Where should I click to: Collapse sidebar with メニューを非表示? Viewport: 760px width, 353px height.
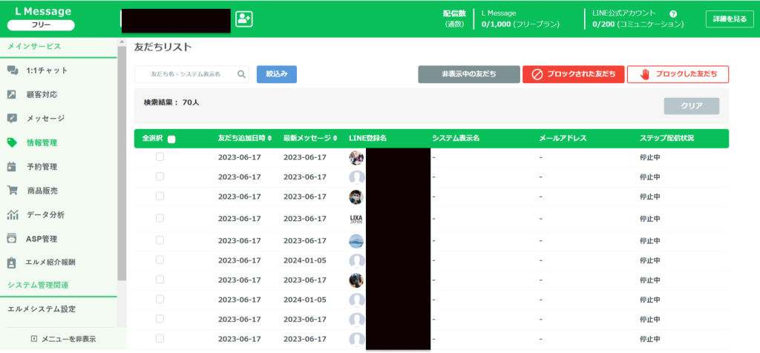click(63, 339)
